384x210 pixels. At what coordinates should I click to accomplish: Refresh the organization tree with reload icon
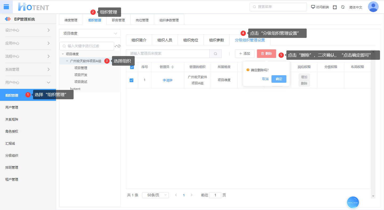[x=119, y=46]
